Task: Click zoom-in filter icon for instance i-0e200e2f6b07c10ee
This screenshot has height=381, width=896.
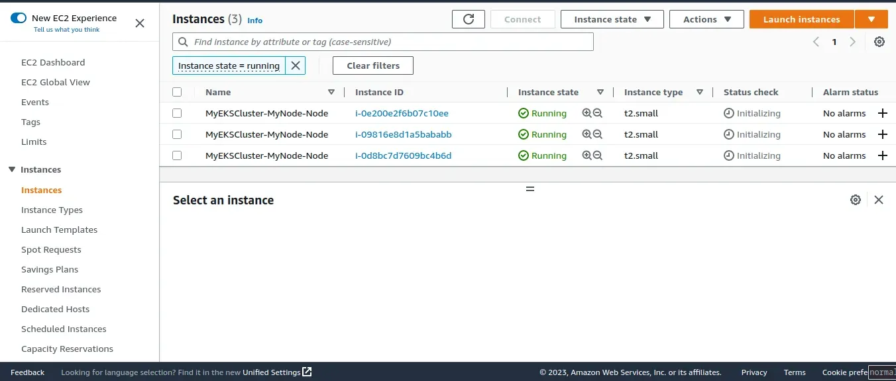Action: (587, 113)
